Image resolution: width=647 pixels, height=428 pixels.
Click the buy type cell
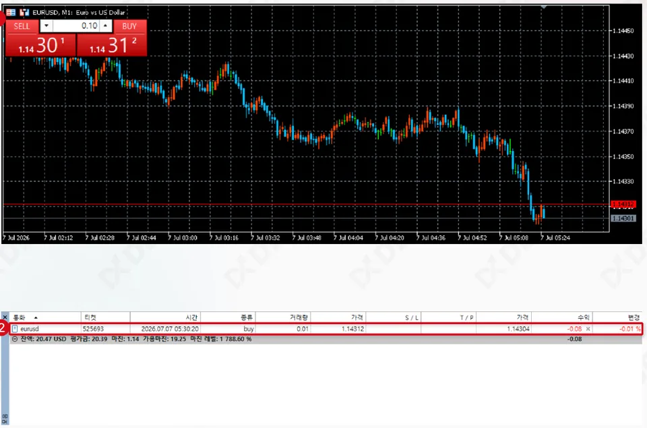[x=249, y=329]
